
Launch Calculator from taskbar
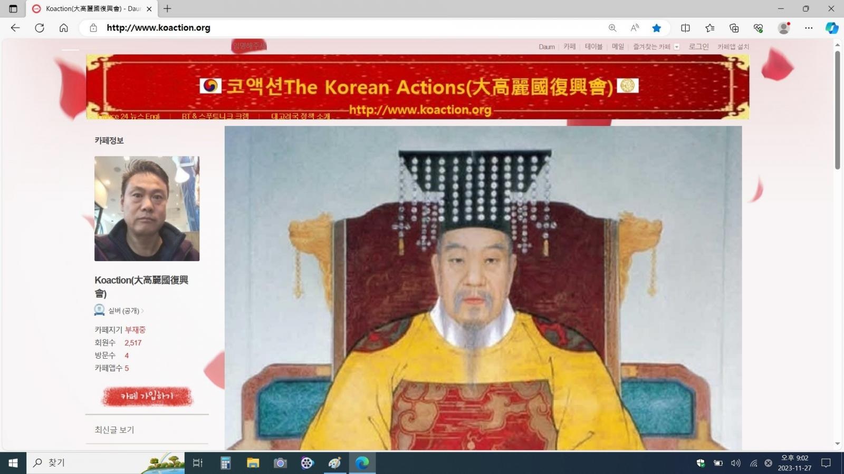pyautogui.click(x=225, y=463)
